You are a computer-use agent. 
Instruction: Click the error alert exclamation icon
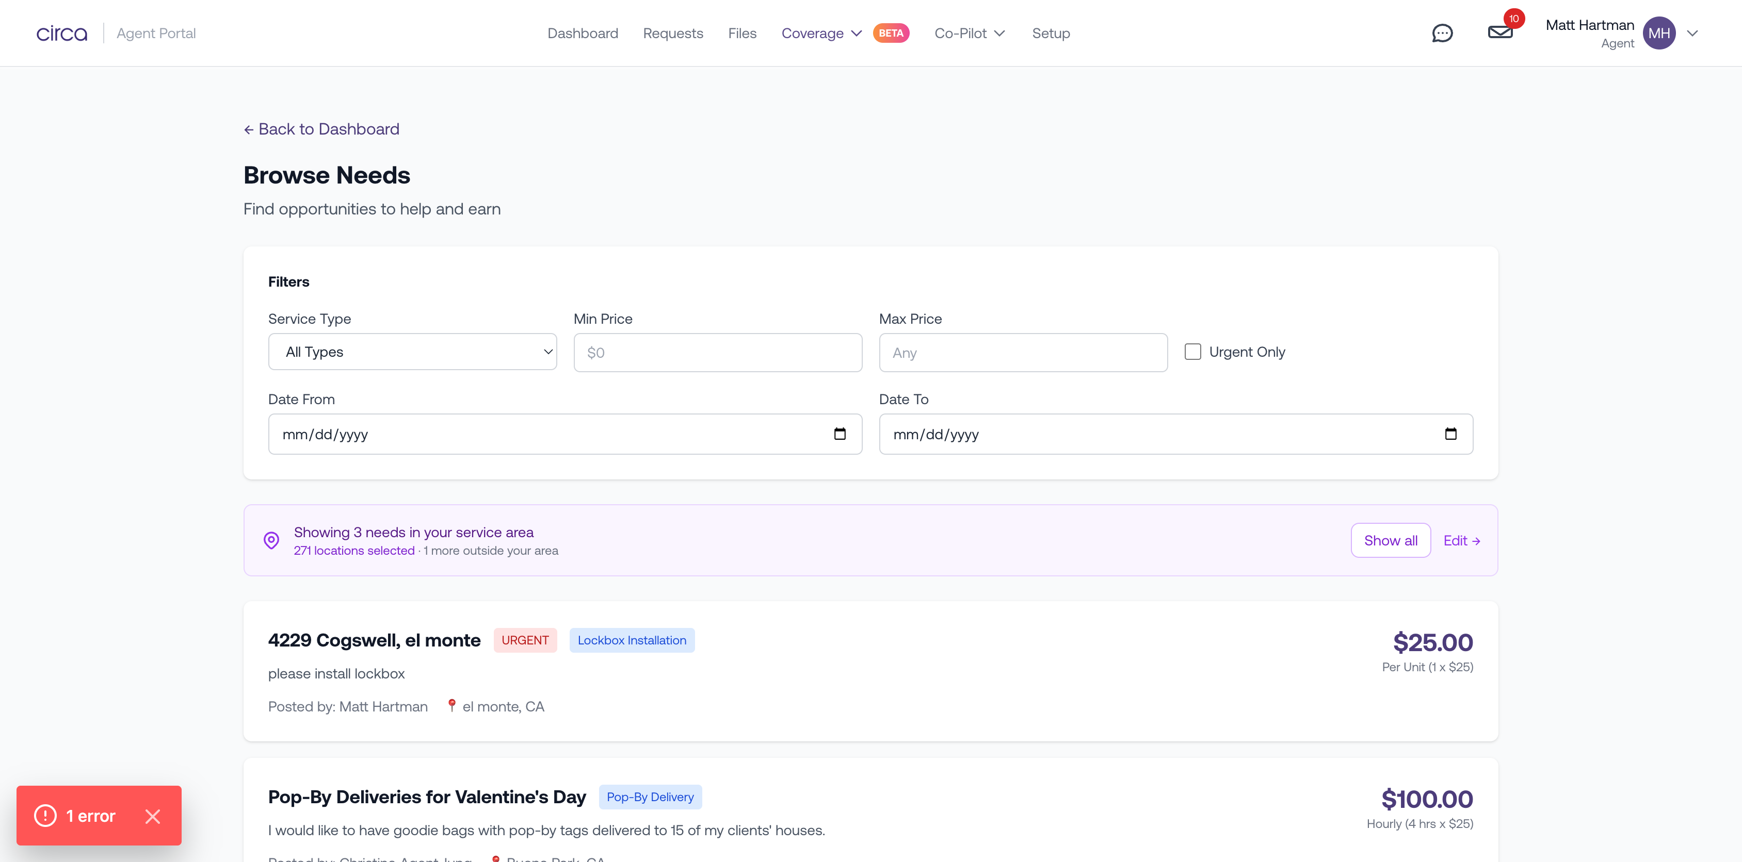[45, 816]
